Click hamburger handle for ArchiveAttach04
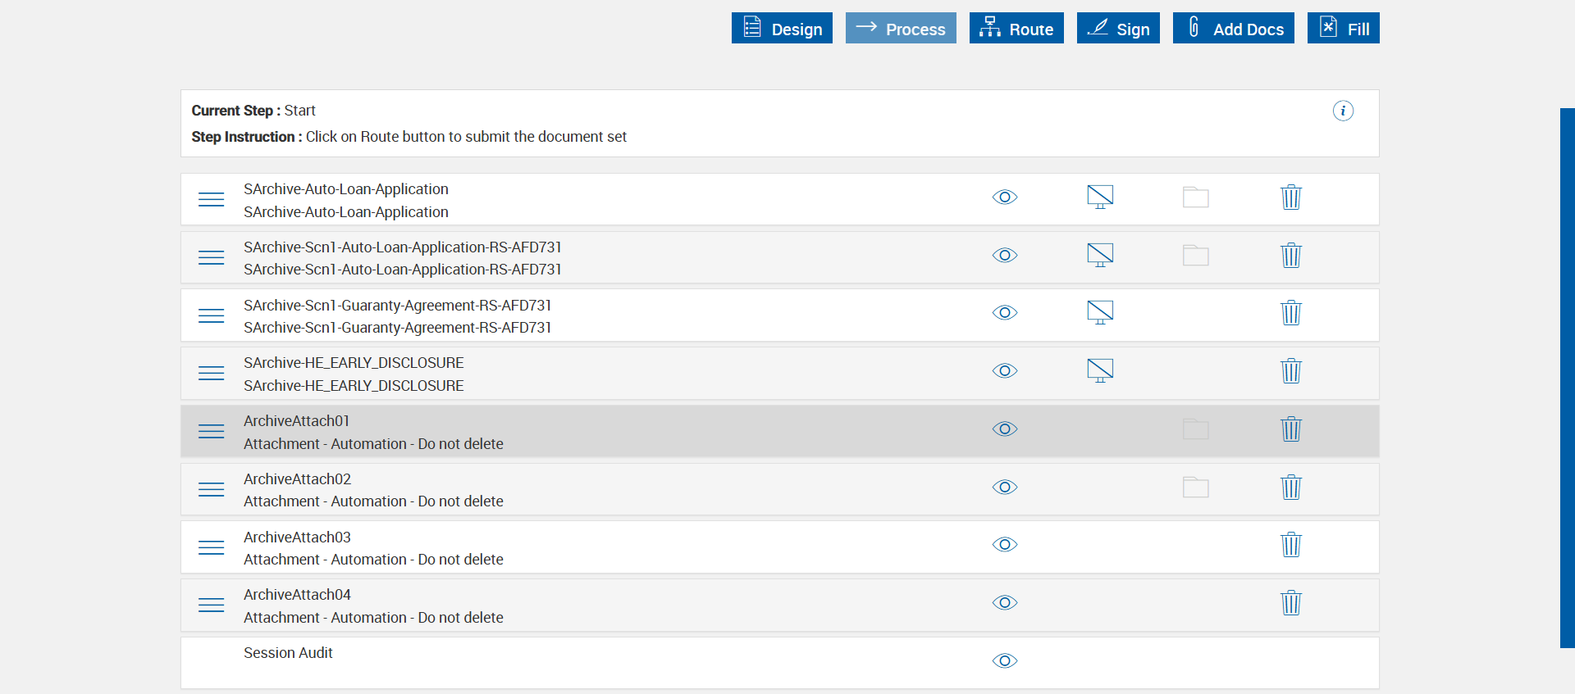Screen dimensions: 1575x694 (x=211, y=606)
